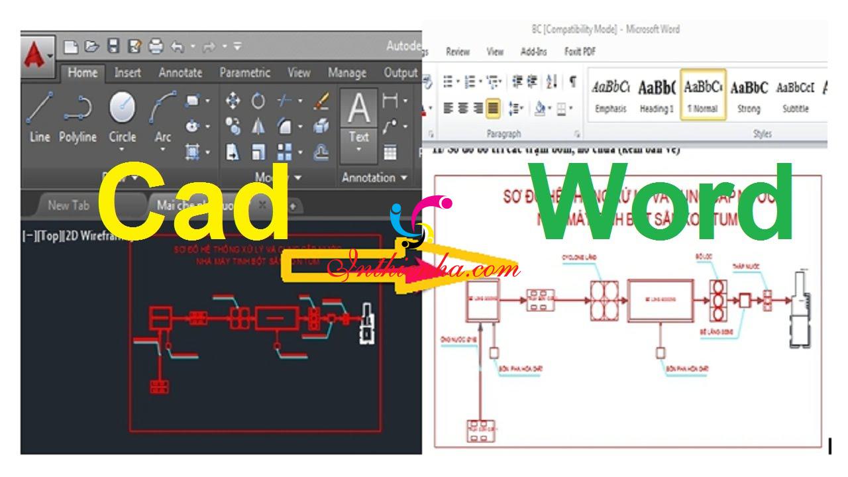Toggle Show/Hide paragraph marks in Word
Image resolution: width=848 pixels, height=477 pixels.
[572, 83]
